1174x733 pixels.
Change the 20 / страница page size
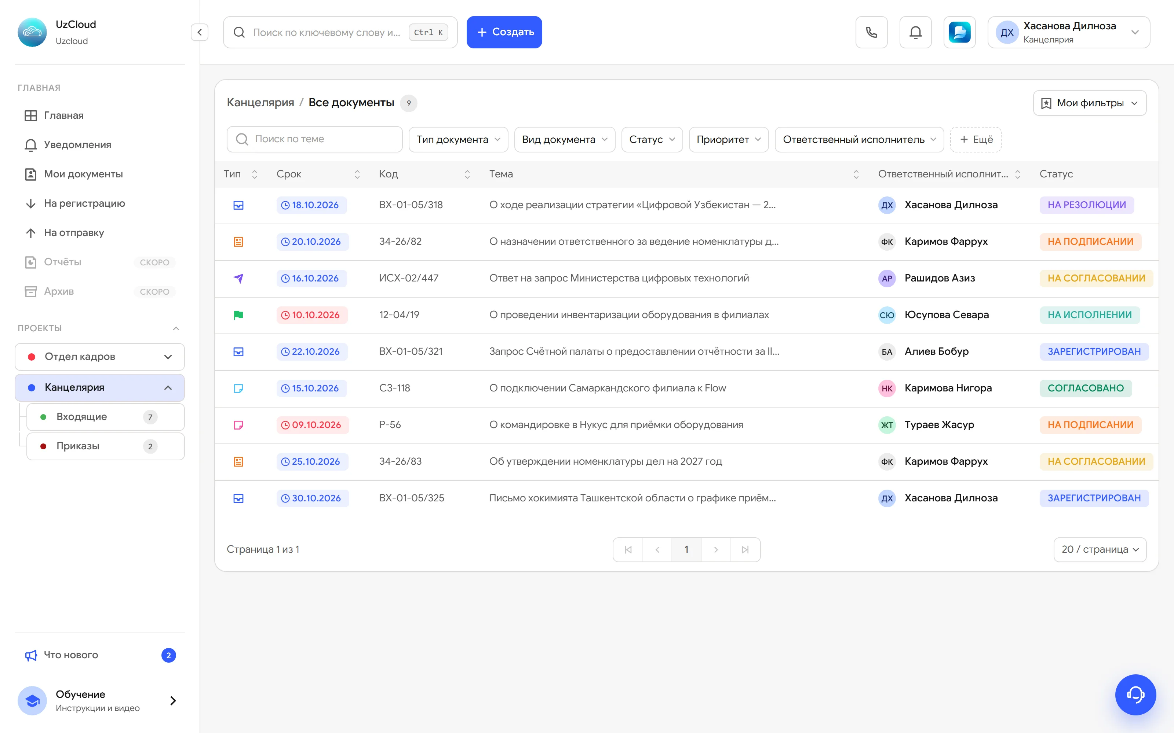tap(1100, 549)
